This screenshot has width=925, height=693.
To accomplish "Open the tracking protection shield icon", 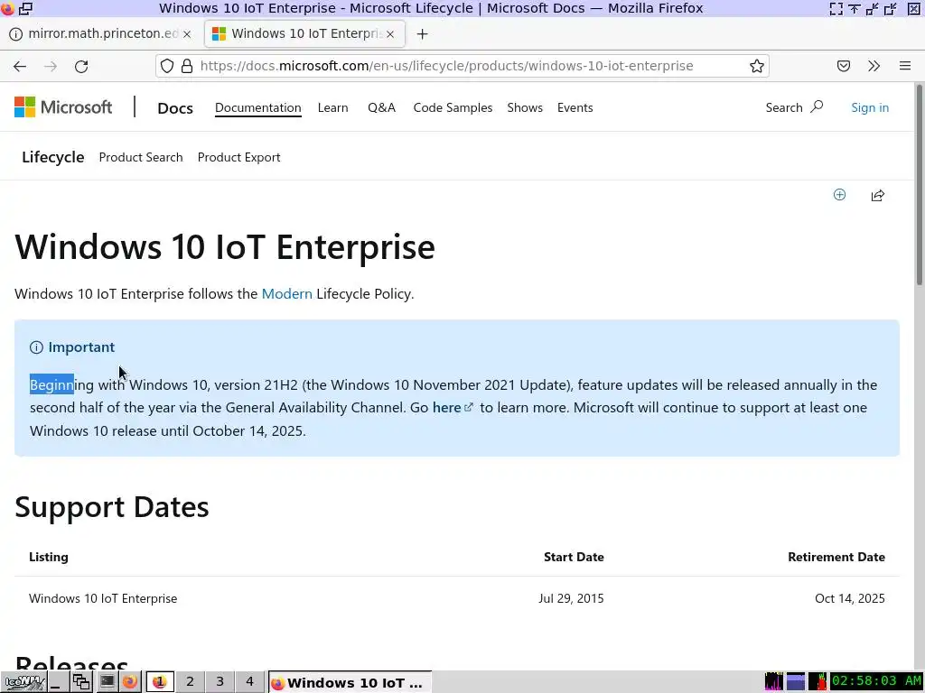I will pos(167,66).
